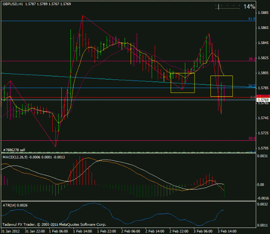Click the 1 Feb 22:00 time axis label
This screenshot has height=234, width=270.
pos(107,231)
